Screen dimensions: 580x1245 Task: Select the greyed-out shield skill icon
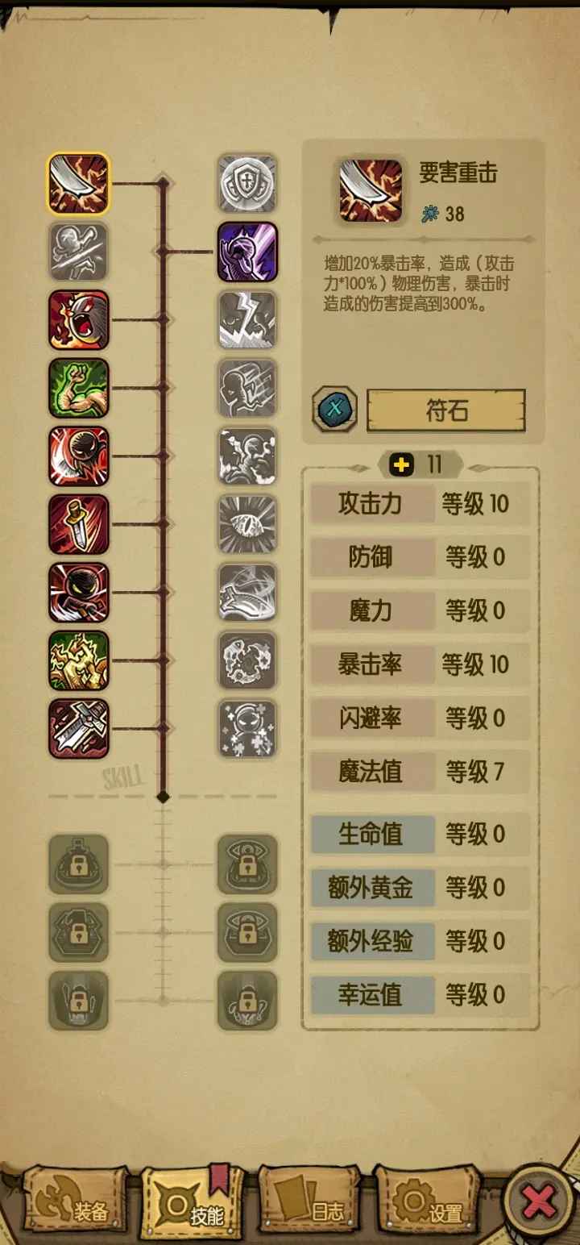pyautogui.click(x=247, y=184)
